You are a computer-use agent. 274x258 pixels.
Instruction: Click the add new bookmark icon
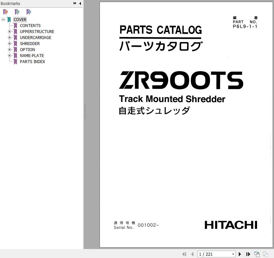click(x=17, y=12)
